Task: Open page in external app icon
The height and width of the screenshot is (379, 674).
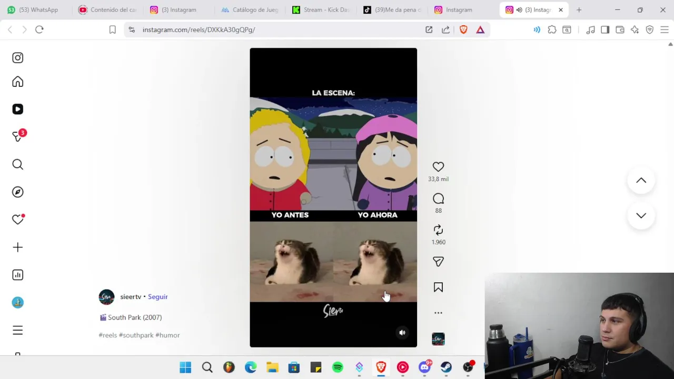Action: coord(429,30)
